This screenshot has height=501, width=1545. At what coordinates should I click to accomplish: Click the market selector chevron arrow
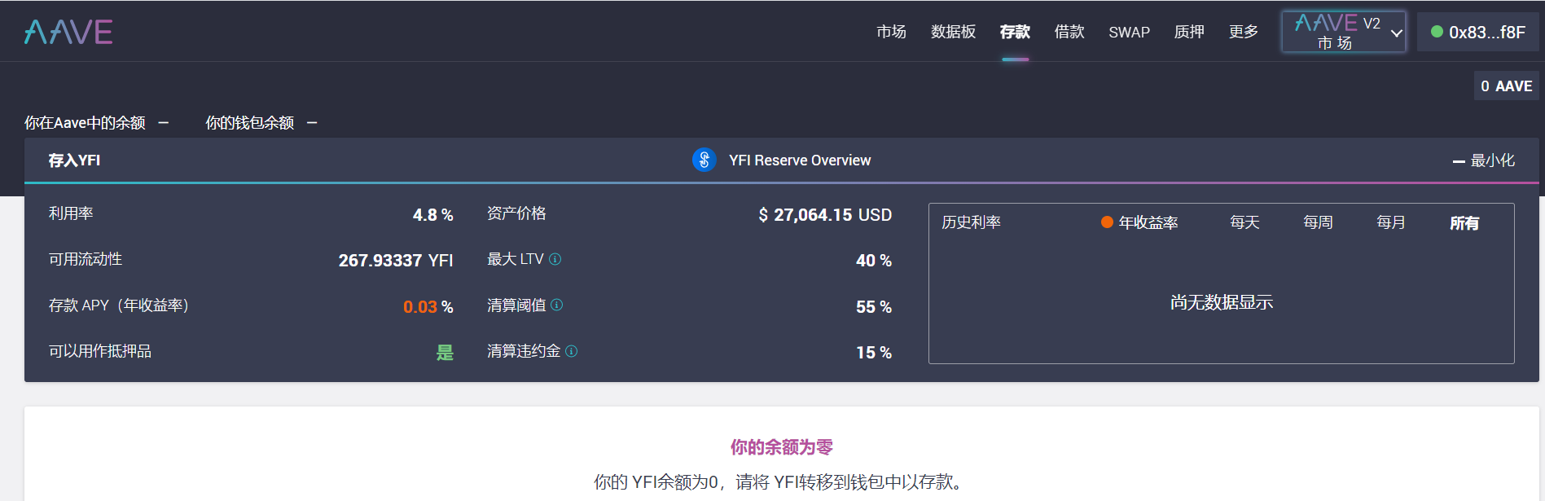[1396, 33]
